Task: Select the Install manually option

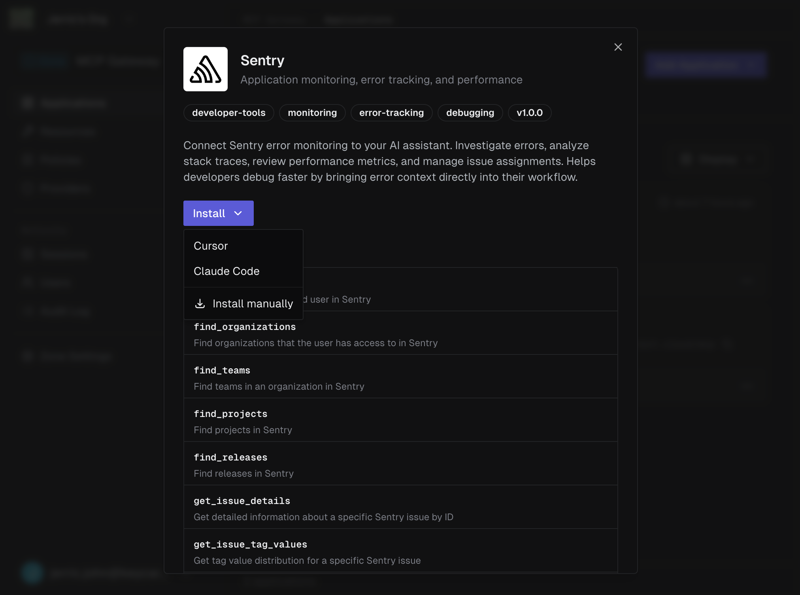Action: click(252, 303)
